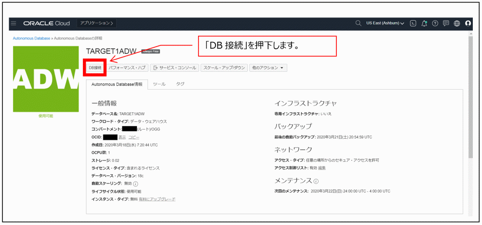Select the Autonomous Database情報 tab
The width and height of the screenshot is (482, 225).
[117, 84]
